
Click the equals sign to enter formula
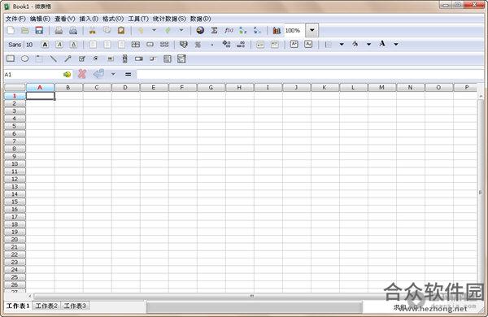128,74
